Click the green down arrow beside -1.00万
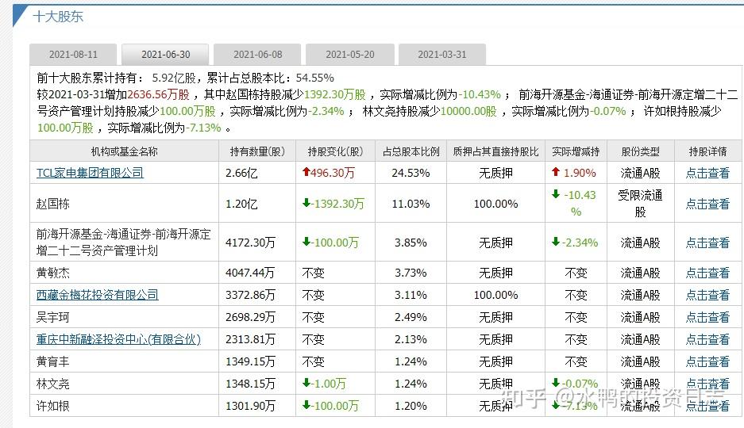Image resolution: width=744 pixels, height=428 pixels. [x=306, y=383]
